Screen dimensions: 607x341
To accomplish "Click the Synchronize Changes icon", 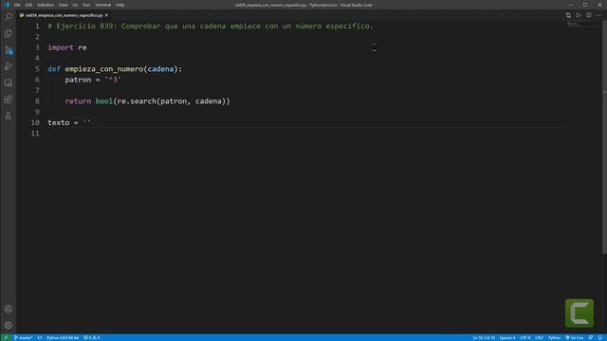I will coord(40,337).
